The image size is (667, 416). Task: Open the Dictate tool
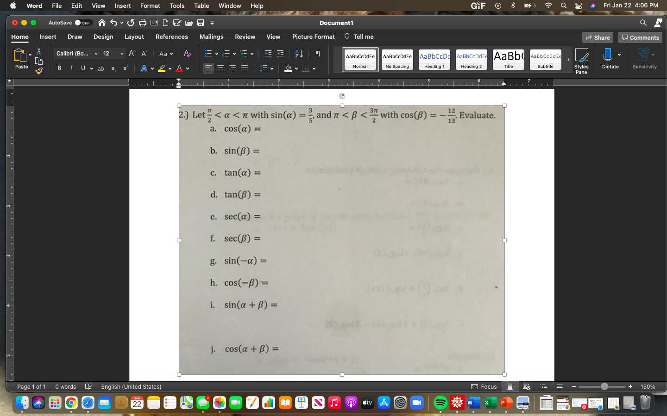[x=610, y=58]
